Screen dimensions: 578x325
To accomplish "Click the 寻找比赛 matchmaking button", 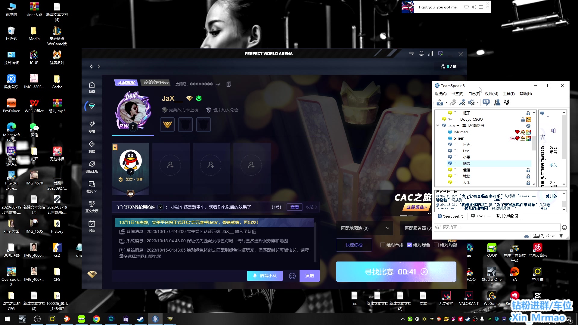I will tap(396, 272).
